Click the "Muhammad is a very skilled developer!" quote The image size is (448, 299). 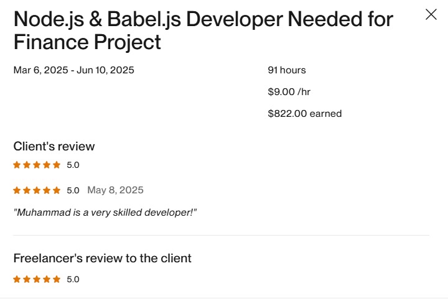(x=105, y=213)
